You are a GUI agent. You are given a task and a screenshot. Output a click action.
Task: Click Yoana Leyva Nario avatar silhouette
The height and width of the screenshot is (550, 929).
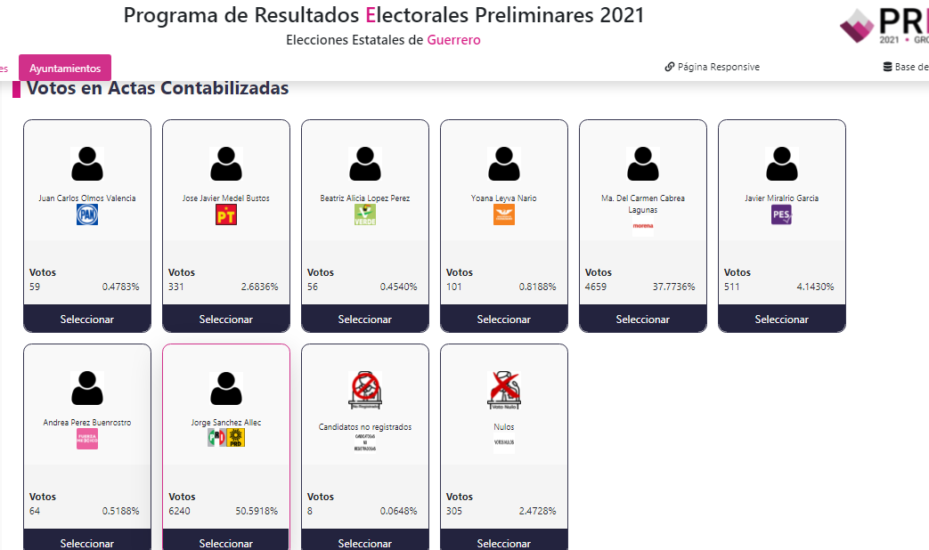tap(503, 164)
